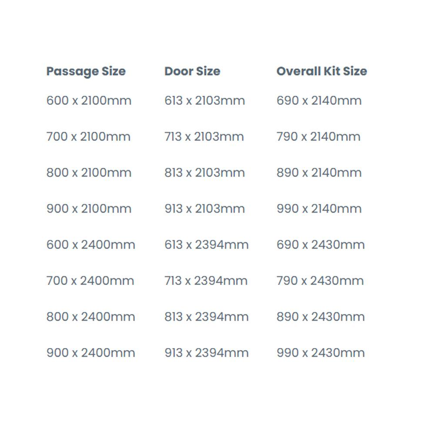Click the 913 x 2103mm door size
Screen dimensions: 435x435
[204, 209]
